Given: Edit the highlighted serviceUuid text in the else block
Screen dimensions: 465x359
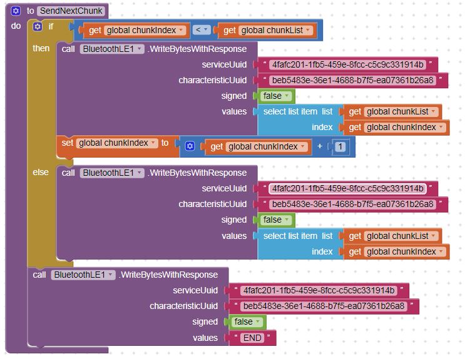Looking at the screenshot, I should 347,188.
